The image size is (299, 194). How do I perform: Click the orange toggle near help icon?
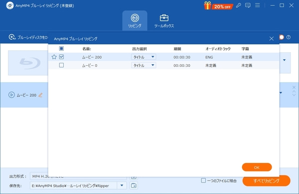pos(282,37)
